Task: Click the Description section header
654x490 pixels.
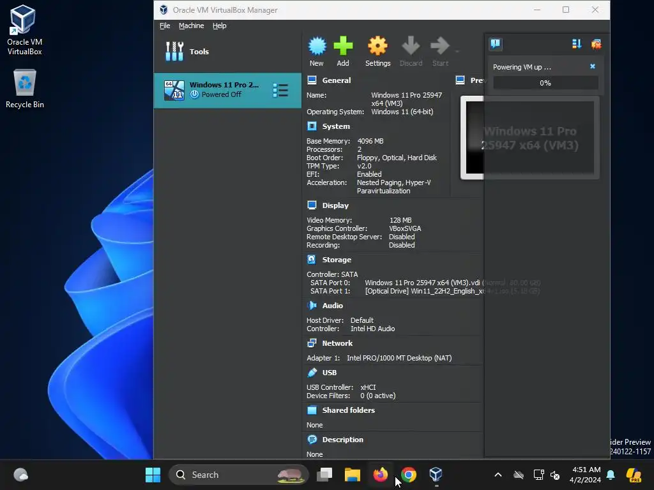Action: point(342,440)
